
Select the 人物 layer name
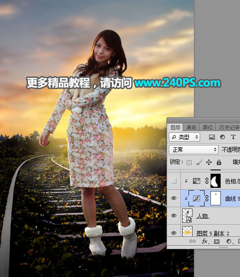(x=203, y=216)
